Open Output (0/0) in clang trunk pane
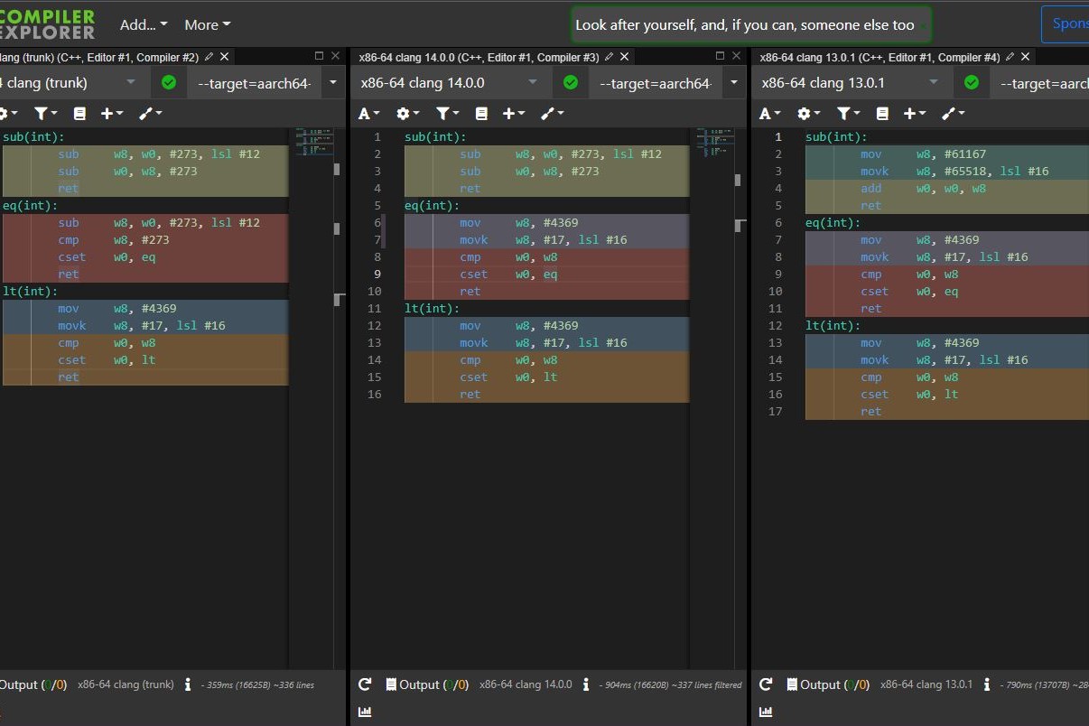The image size is (1089, 726). click(33, 684)
